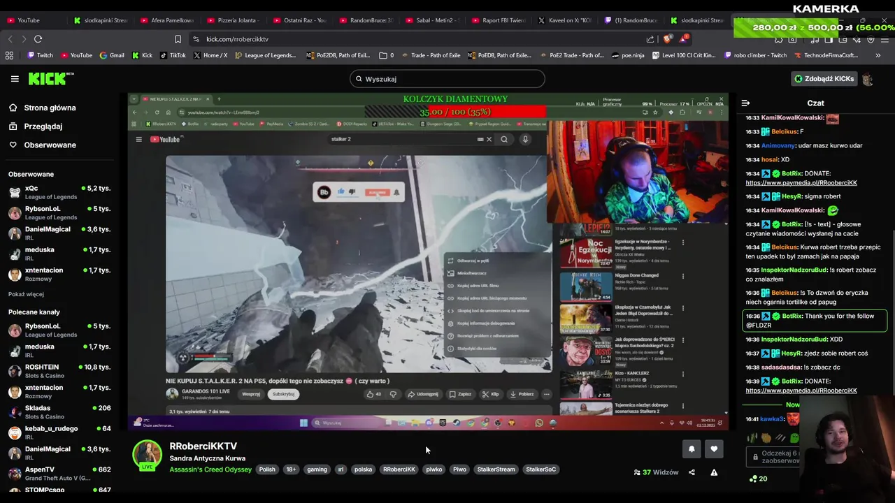Toggle stream notifications with the bell button
Image resolution: width=895 pixels, height=503 pixels.
[x=692, y=449]
